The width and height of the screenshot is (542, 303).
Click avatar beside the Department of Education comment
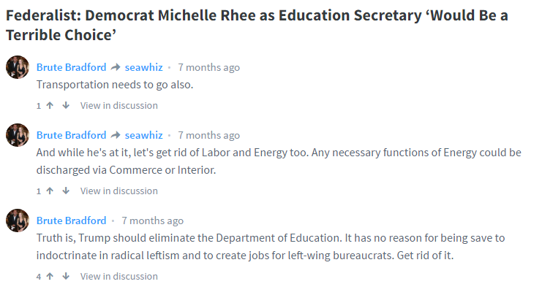[18, 220]
